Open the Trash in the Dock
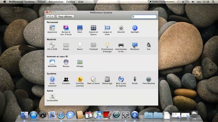 (194, 115)
